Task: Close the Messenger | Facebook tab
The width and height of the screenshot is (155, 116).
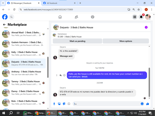Action: point(39,3)
